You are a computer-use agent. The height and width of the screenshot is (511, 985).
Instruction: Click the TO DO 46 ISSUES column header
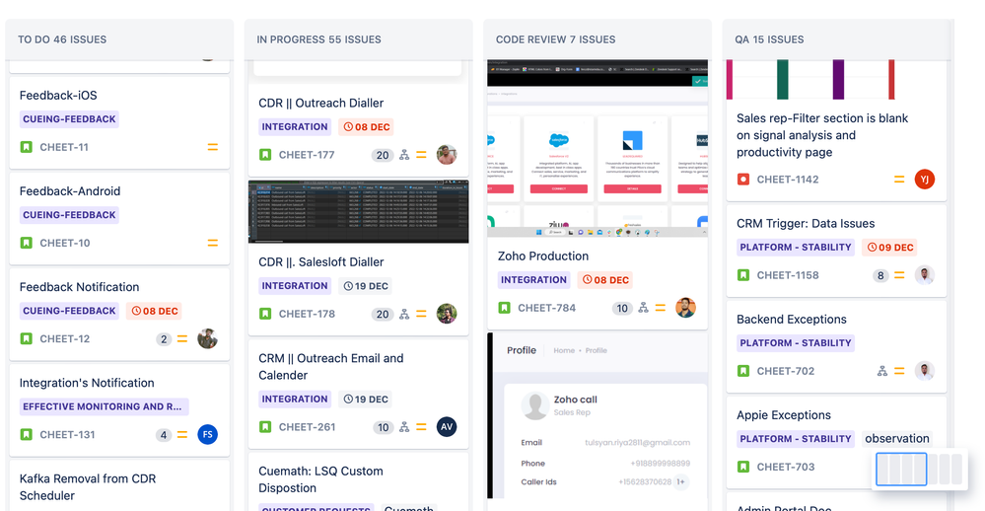(62, 39)
